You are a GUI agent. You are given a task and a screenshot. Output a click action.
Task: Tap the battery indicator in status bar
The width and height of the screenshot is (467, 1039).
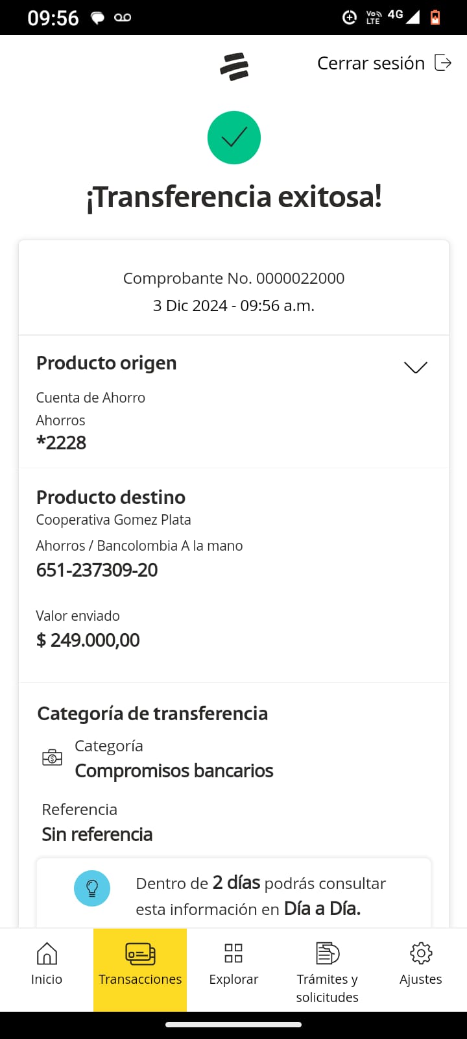(435, 17)
